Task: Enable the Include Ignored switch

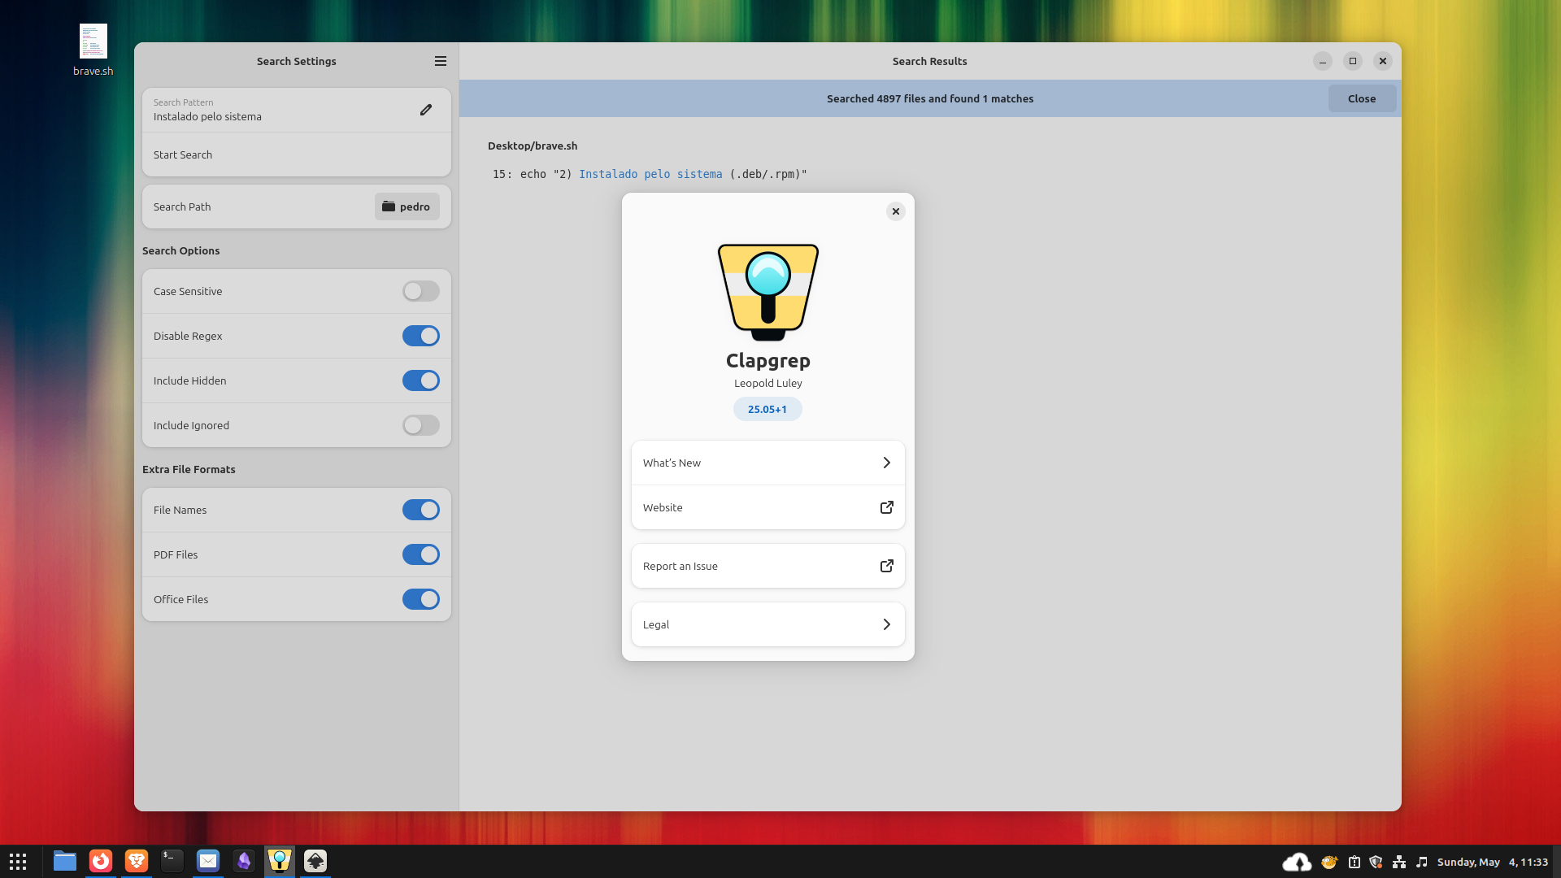Action: 421,425
